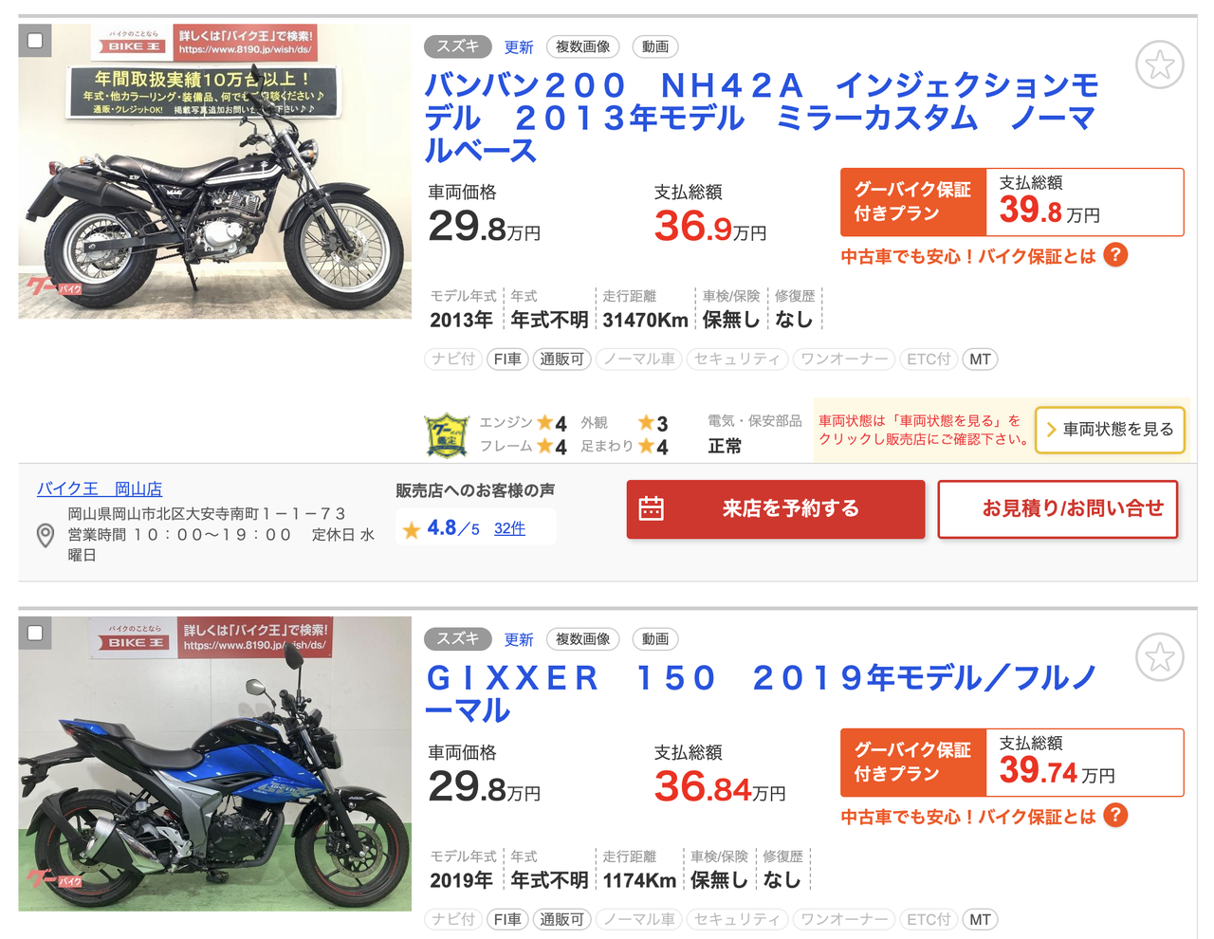1214x939 pixels.
Task: Click the calendar icon on the reservation button
Action: pos(652,508)
